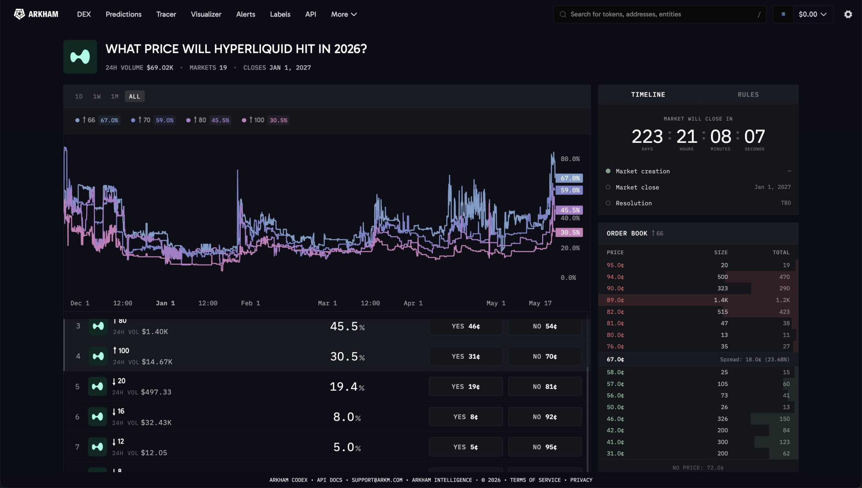
Task: Click the search tokens input field
Action: pos(660,14)
